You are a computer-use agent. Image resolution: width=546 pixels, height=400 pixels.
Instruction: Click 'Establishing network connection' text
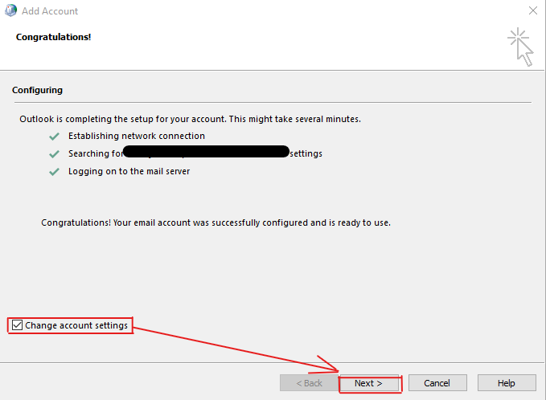pyautogui.click(x=137, y=136)
